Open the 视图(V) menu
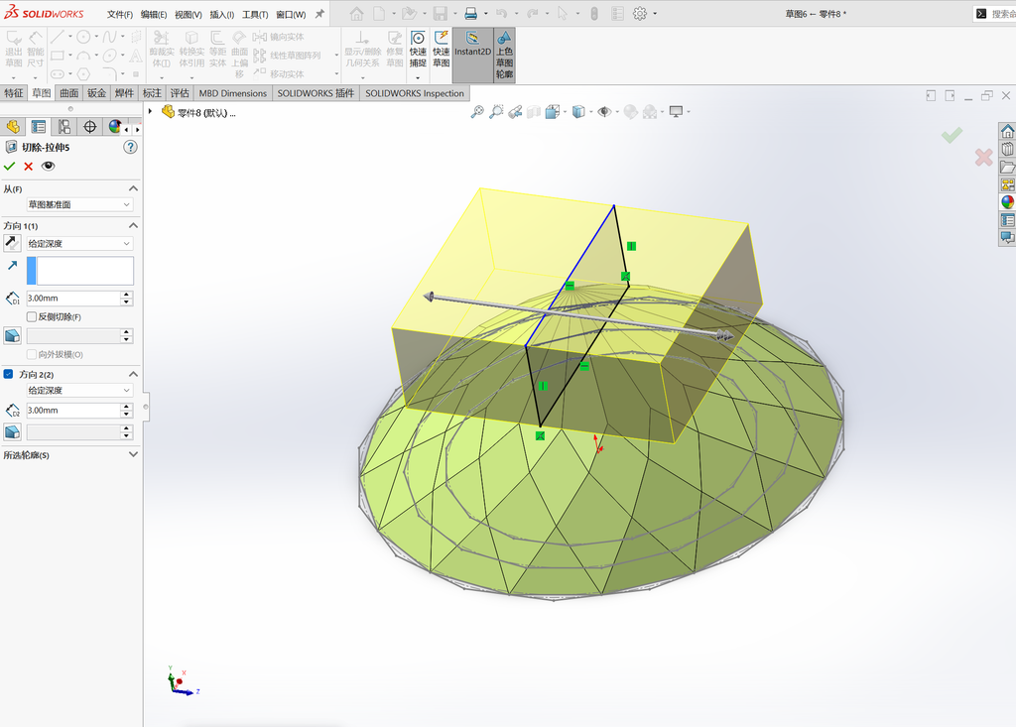This screenshot has width=1016, height=727. pos(188,14)
